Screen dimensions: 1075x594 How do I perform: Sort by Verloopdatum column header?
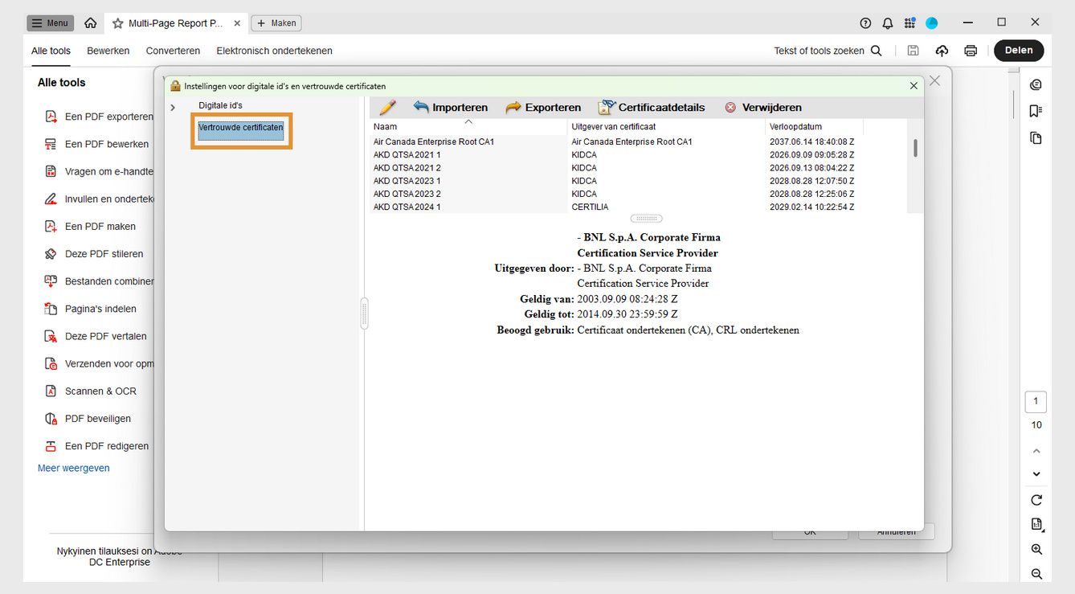pos(814,126)
